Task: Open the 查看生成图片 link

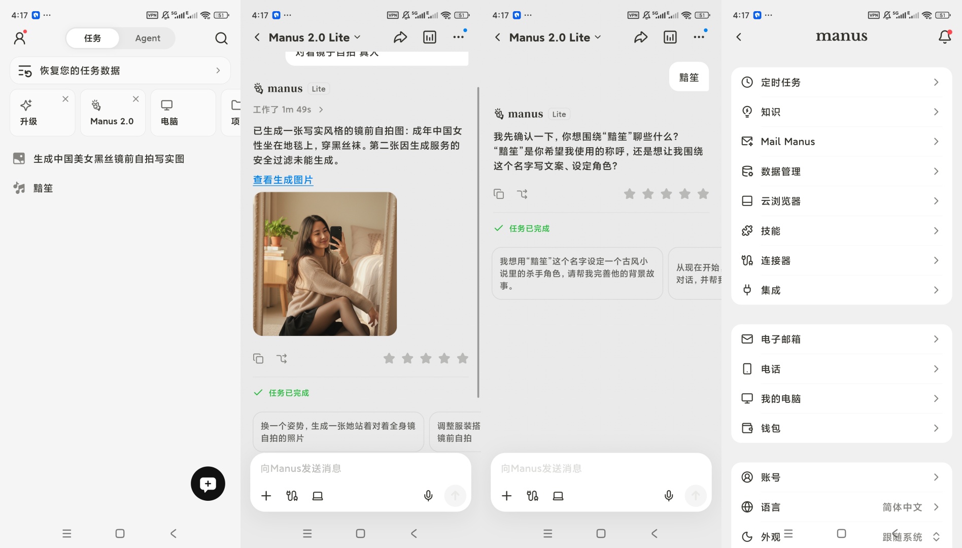Action: [283, 180]
